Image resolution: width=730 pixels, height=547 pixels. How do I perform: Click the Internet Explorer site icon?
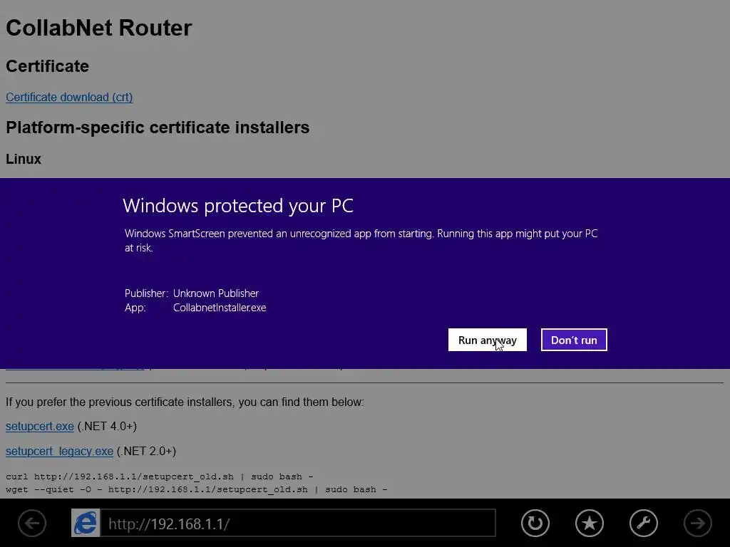86,523
